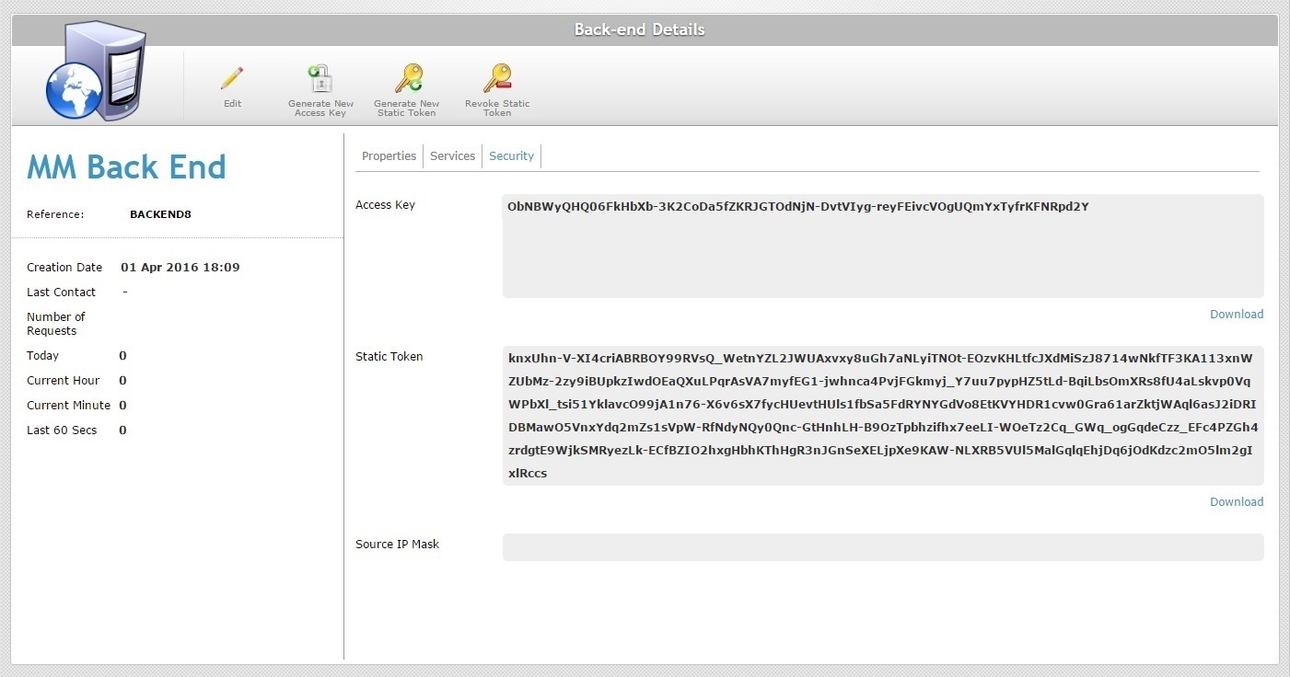Click the MM Back End heading
The image size is (1290, 677).
126,167
